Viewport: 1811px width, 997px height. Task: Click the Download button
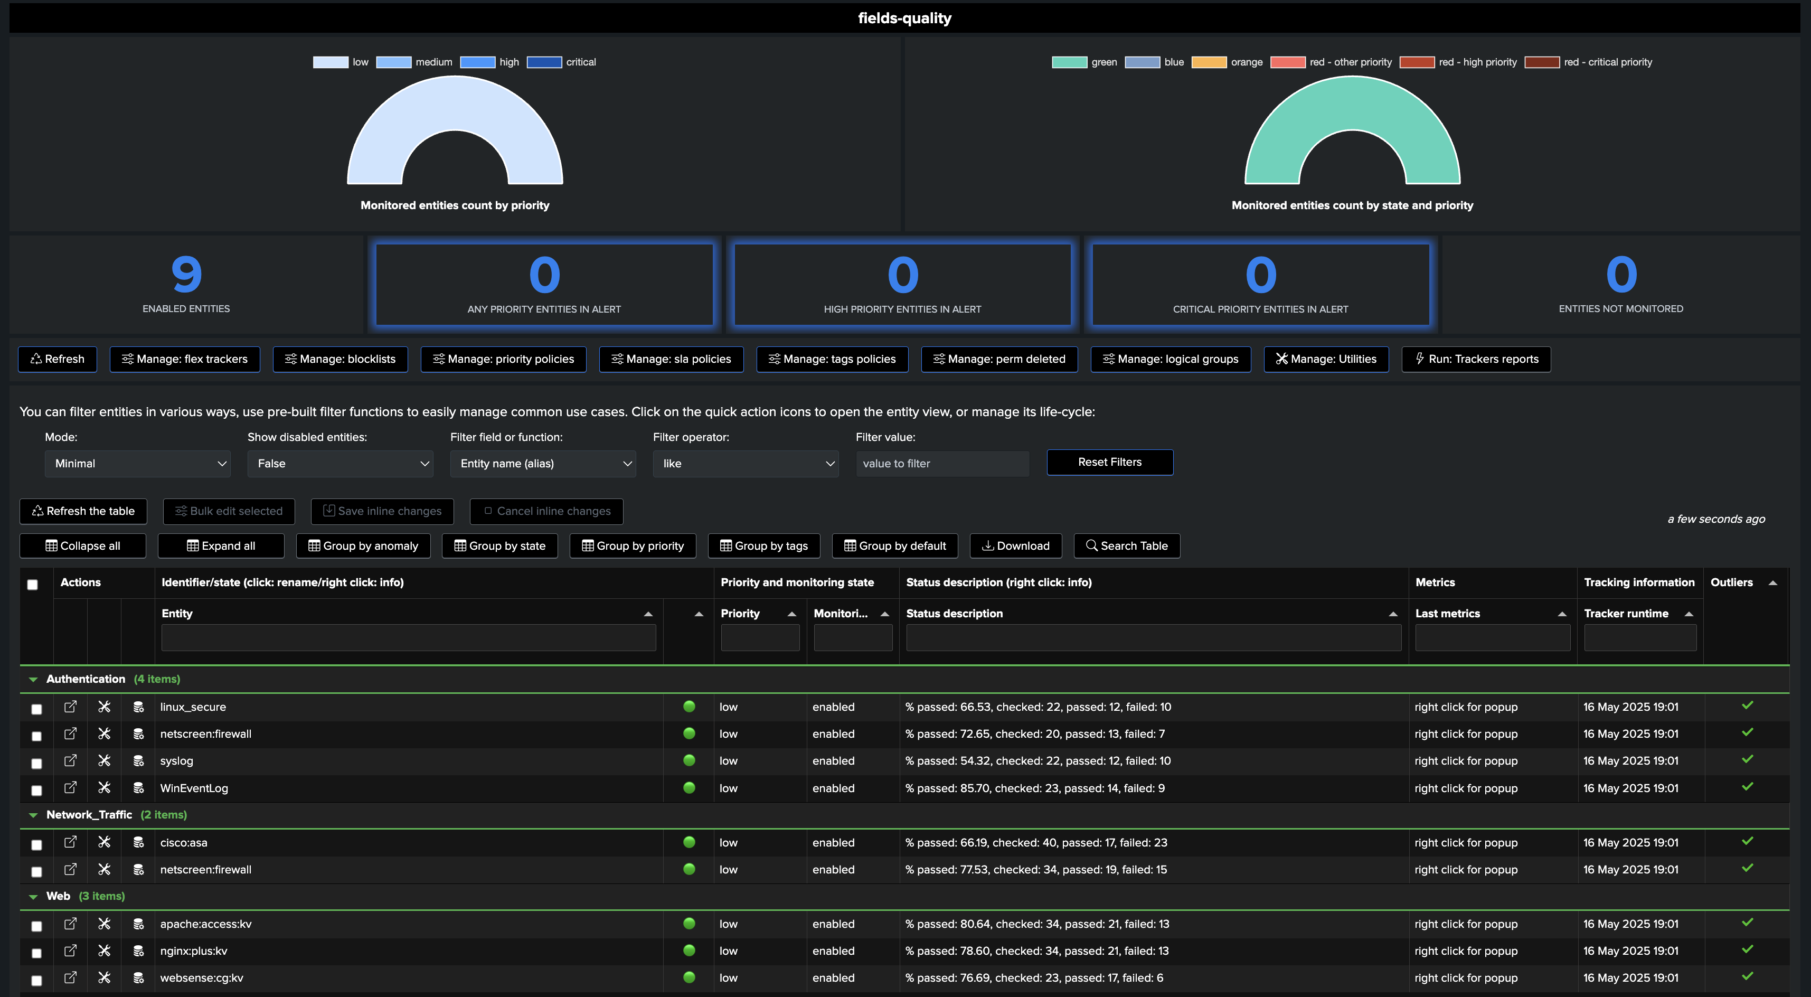[1016, 545]
